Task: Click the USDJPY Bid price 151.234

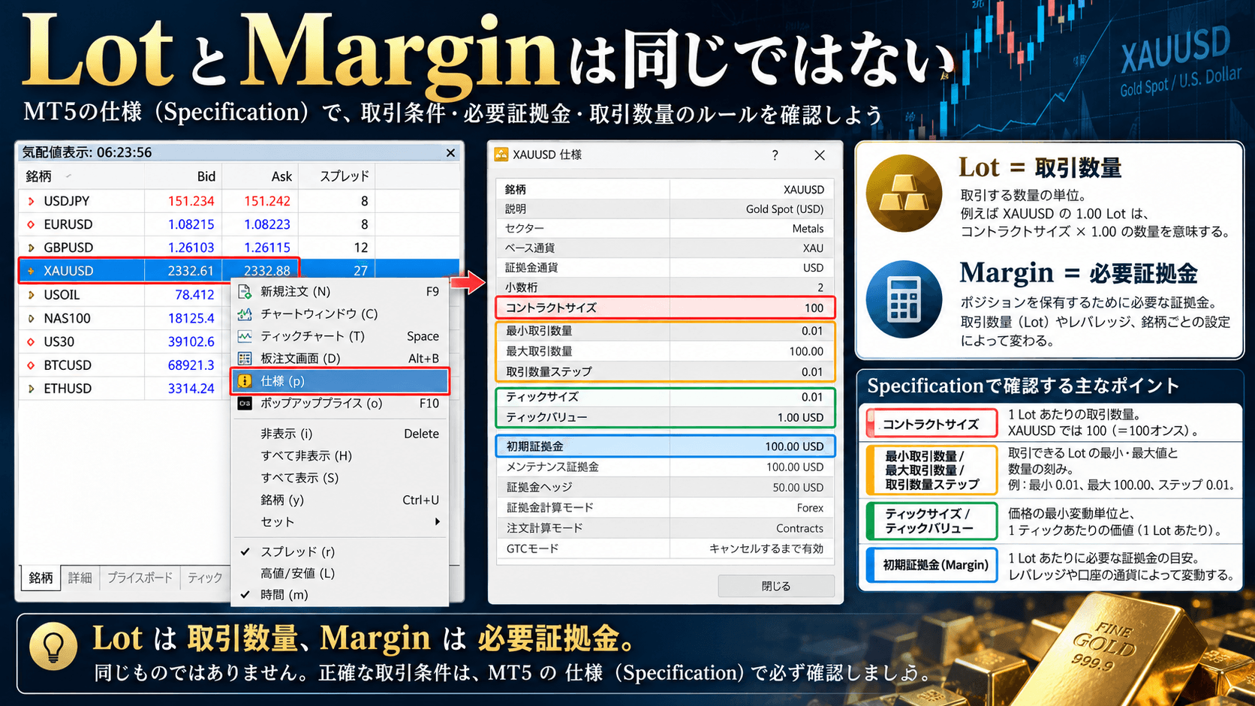Action: tap(191, 201)
